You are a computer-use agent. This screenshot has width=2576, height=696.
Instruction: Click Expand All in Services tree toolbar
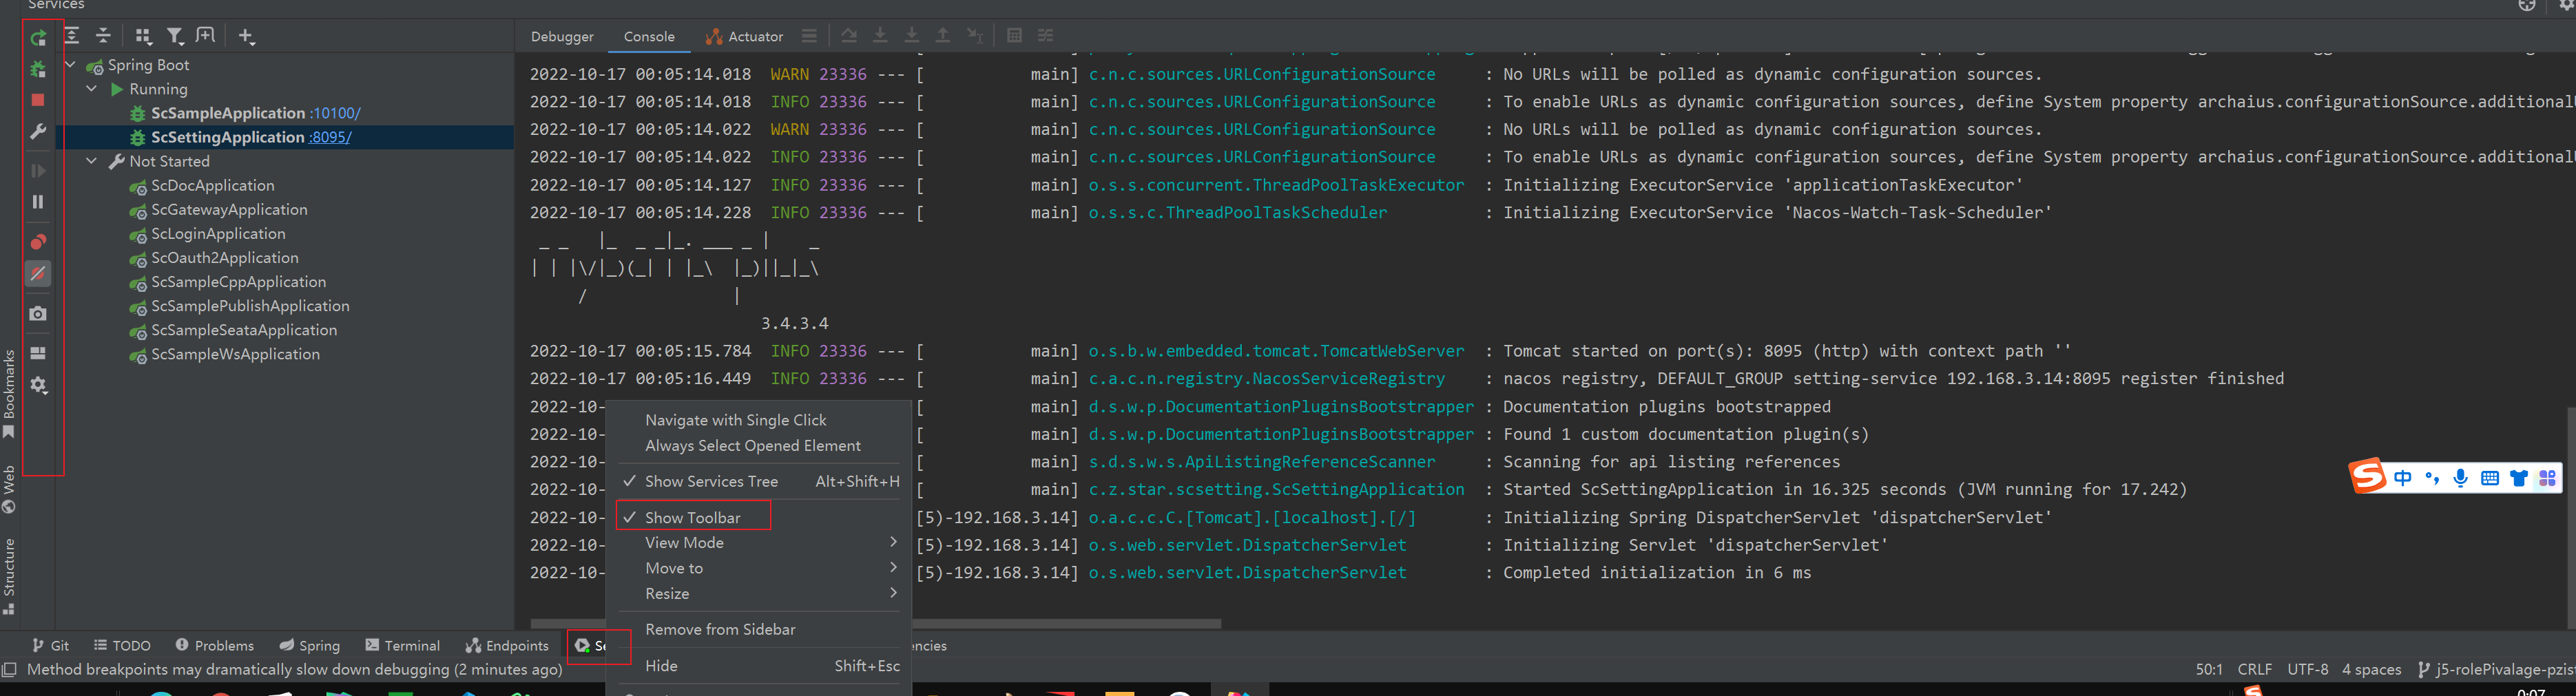[72, 36]
